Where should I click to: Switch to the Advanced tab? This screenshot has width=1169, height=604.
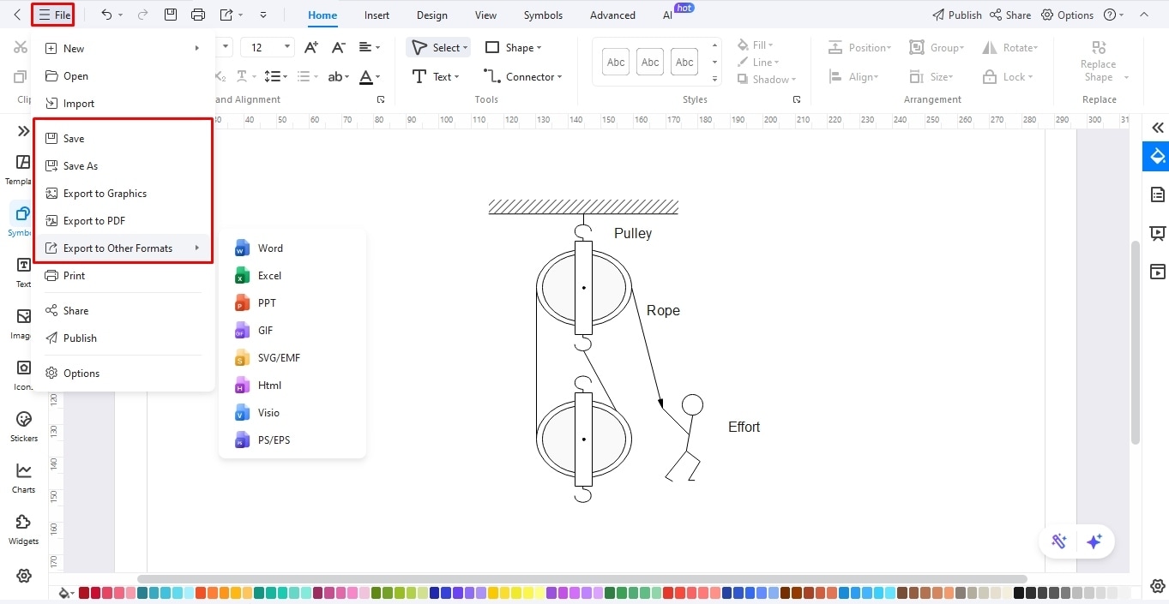[x=612, y=15]
